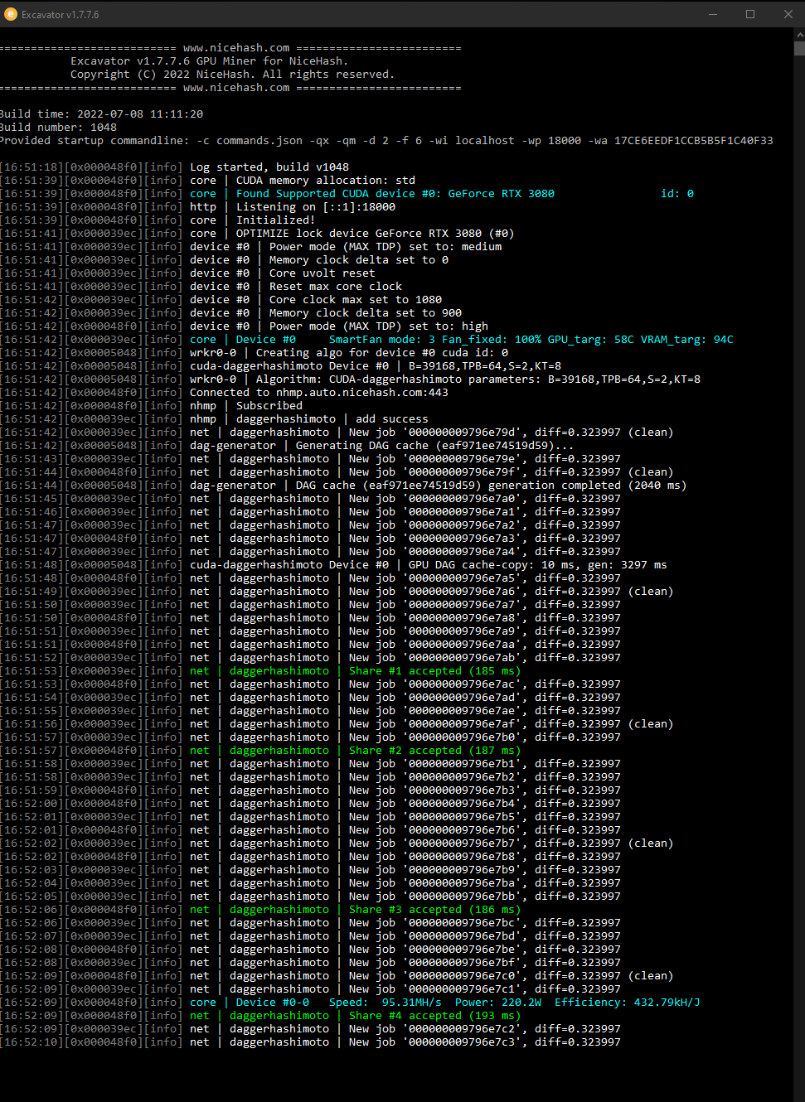Click job '000000009796e7ab' log line

(310, 658)
